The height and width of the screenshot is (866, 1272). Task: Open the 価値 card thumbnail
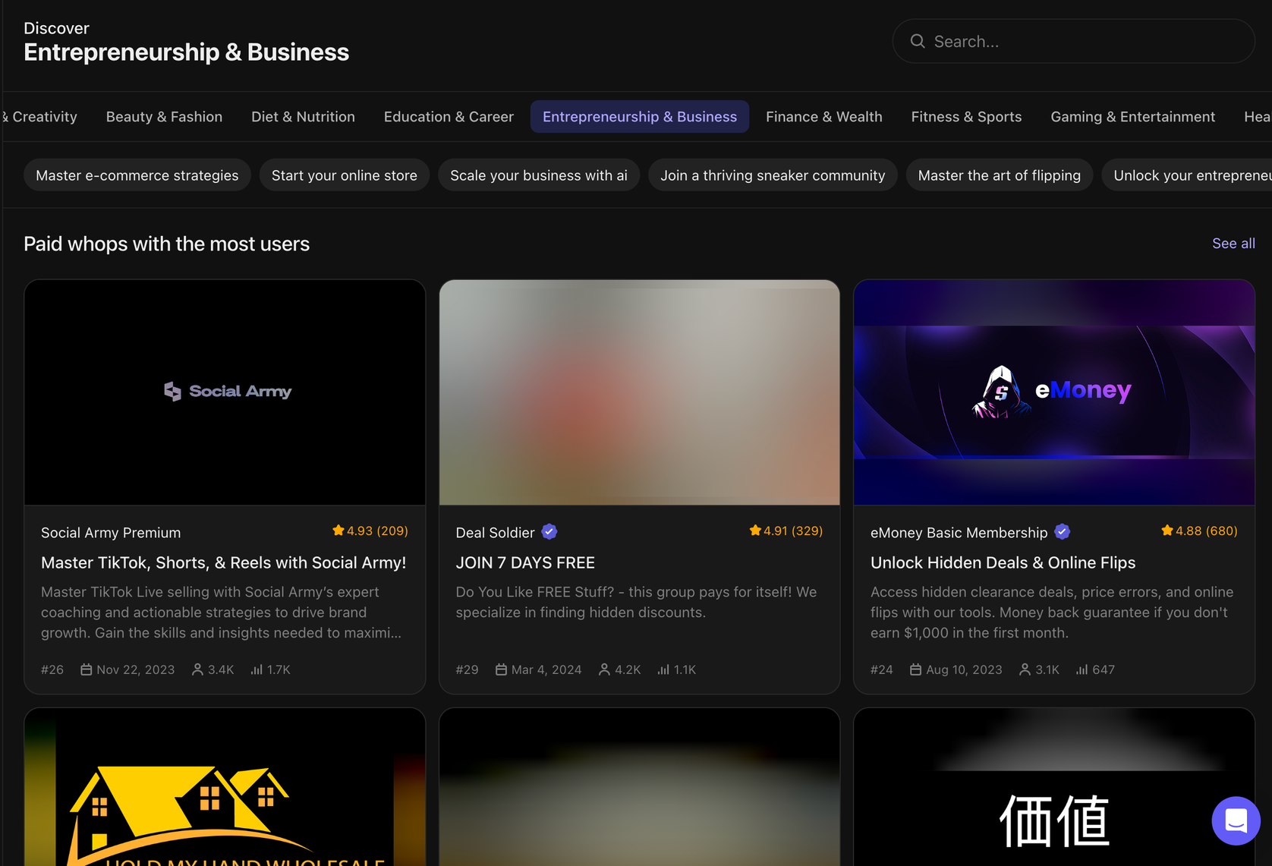(x=1054, y=787)
